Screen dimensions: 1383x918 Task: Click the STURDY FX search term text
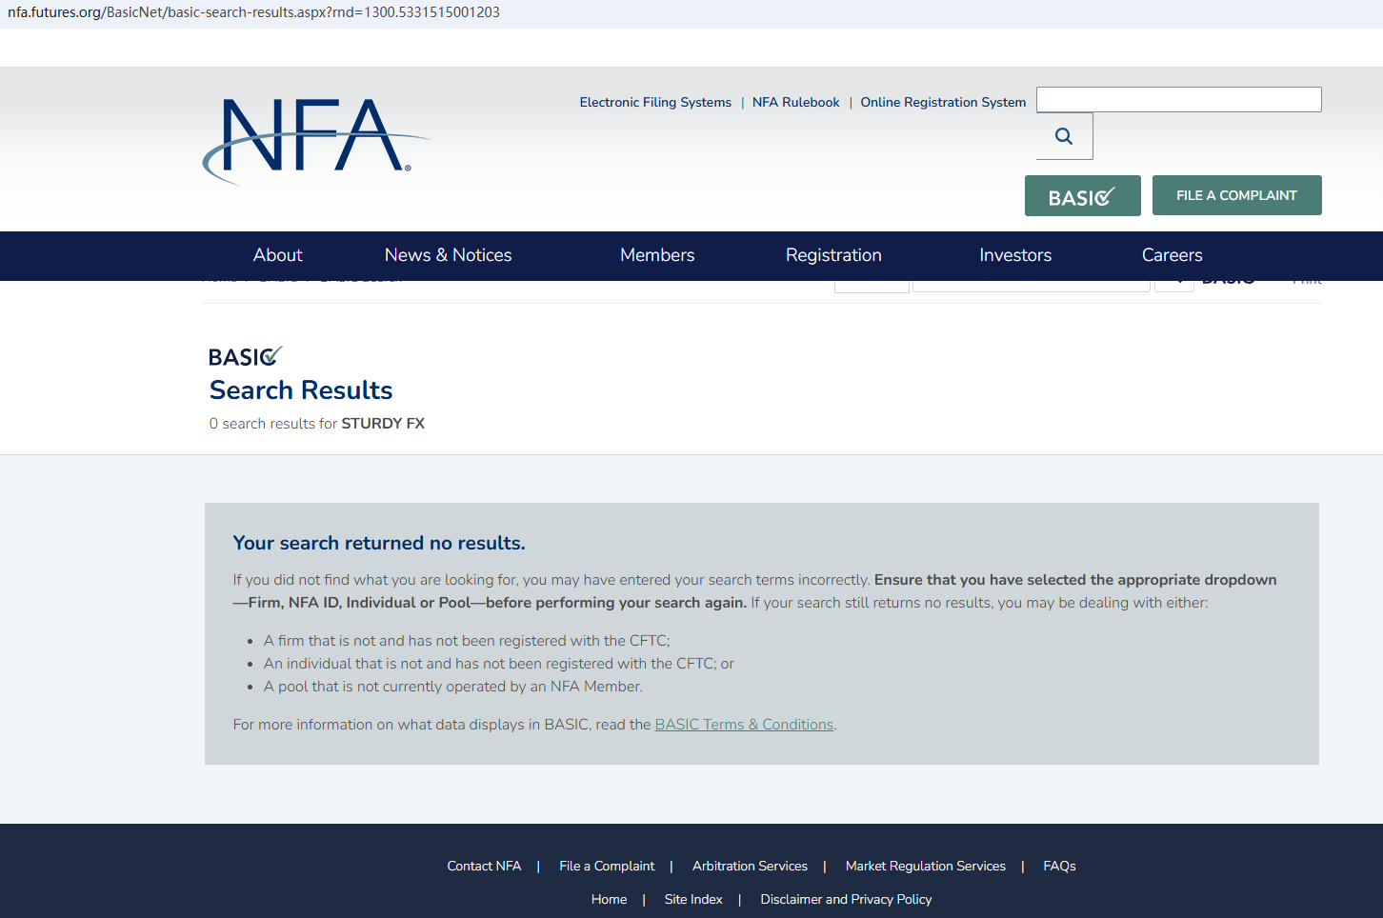(383, 424)
